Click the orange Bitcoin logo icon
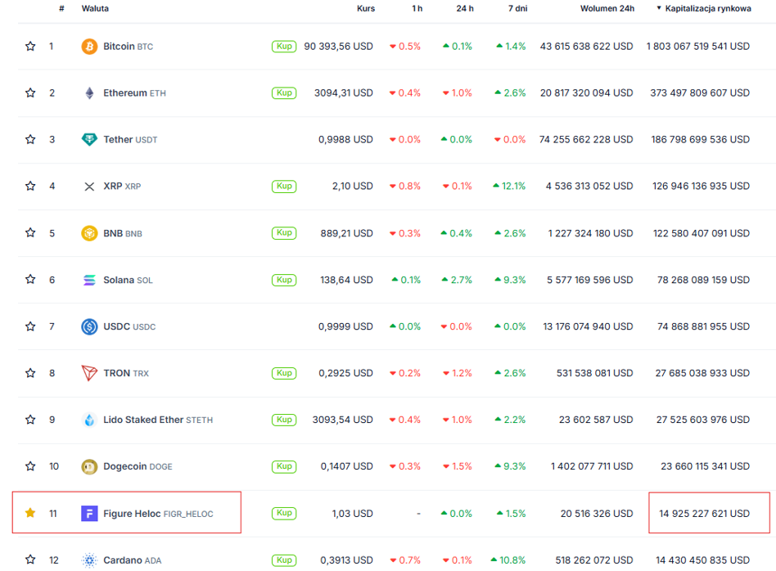Viewport: 776px width, 571px height. click(89, 47)
